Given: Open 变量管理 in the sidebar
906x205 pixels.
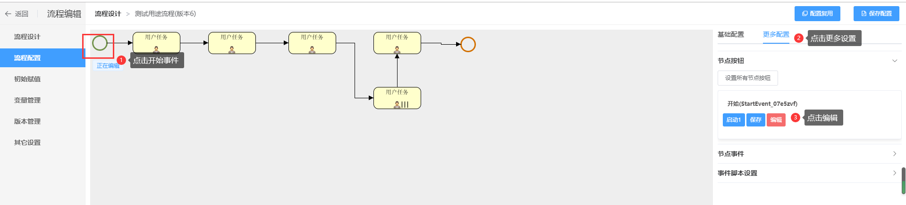Looking at the screenshot, I should pyautogui.click(x=27, y=100).
